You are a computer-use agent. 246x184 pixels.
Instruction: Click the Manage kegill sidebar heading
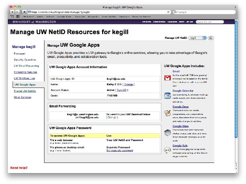24,47
